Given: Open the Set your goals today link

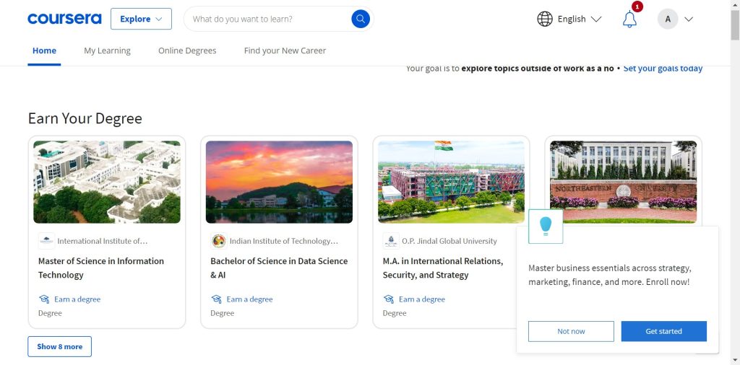Looking at the screenshot, I should pos(663,69).
